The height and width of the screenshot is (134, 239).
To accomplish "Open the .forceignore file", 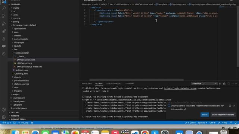I will tap(19, 101).
